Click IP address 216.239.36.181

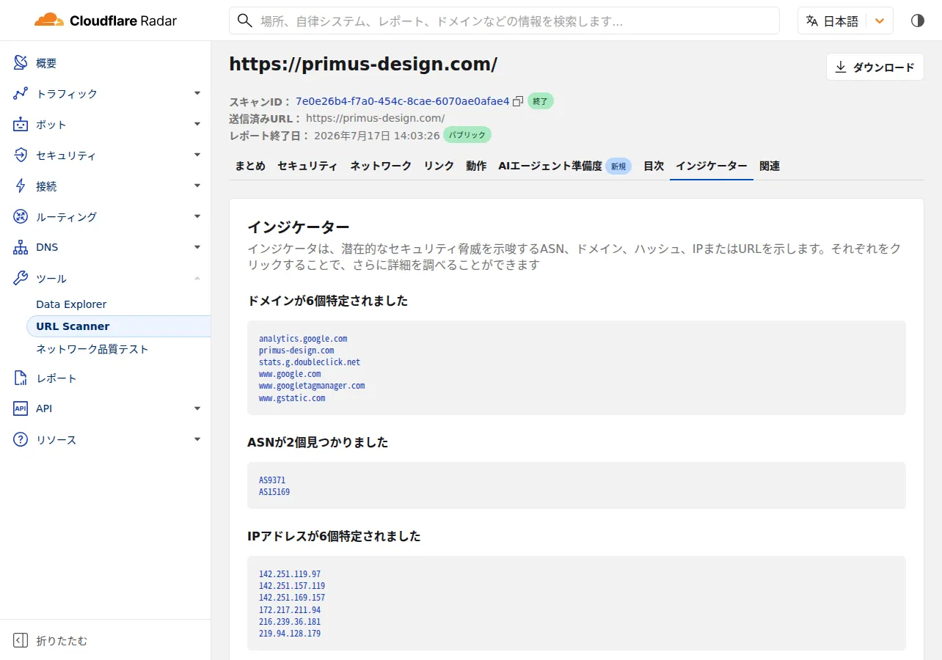[x=290, y=621]
